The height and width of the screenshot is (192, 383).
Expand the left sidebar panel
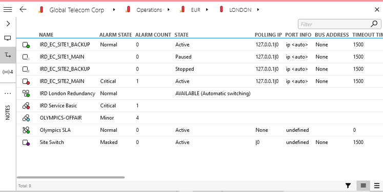pyautogui.click(x=8, y=23)
